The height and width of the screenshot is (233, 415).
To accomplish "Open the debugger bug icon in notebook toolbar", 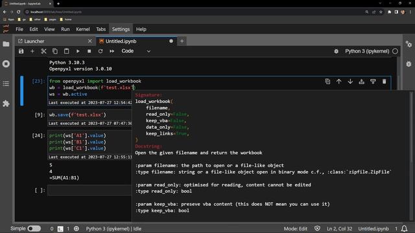I will point(336,51).
